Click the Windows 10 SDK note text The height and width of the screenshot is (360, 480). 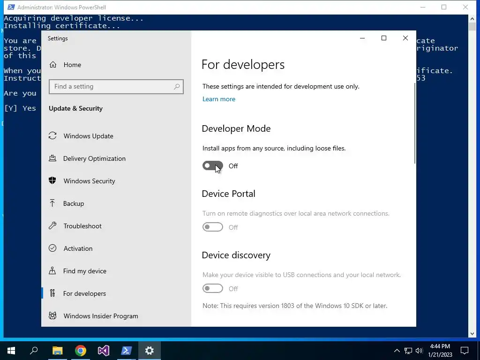click(295, 306)
